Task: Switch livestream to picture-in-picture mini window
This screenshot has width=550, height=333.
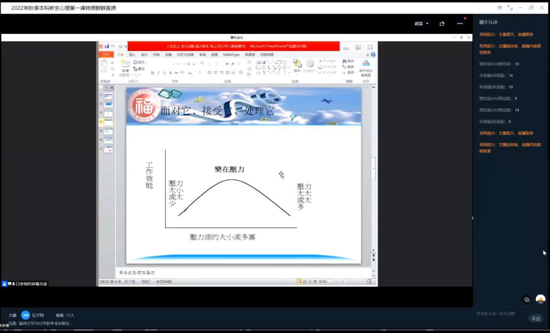Action: coord(499,8)
